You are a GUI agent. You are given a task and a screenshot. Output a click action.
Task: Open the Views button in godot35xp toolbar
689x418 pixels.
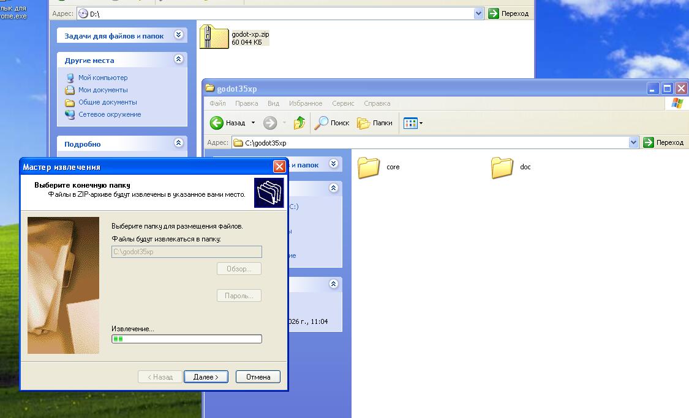click(x=410, y=123)
